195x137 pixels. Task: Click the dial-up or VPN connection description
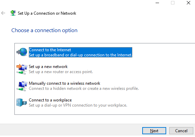click(x=78, y=105)
